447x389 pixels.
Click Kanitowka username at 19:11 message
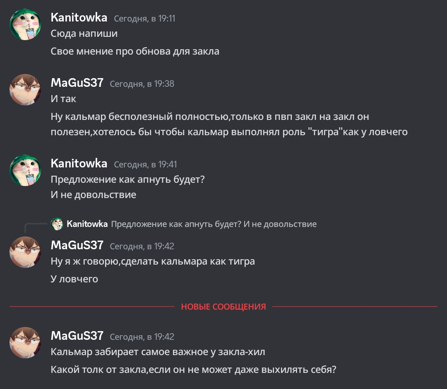[x=79, y=18]
